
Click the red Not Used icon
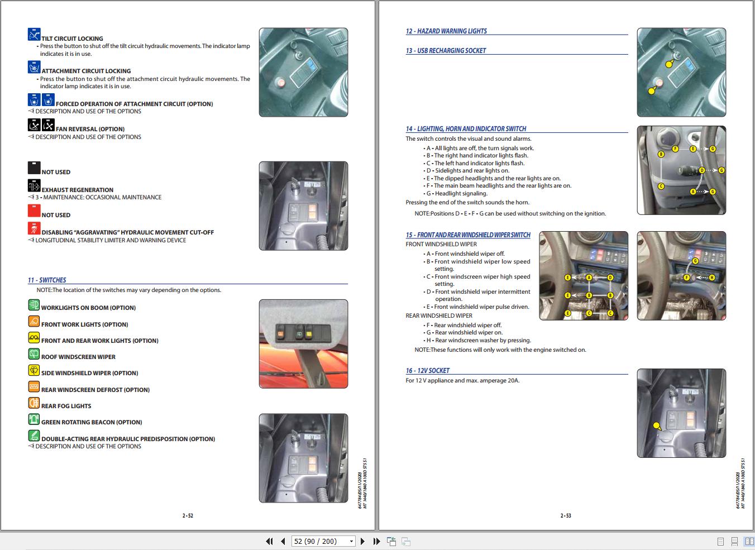tap(34, 211)
